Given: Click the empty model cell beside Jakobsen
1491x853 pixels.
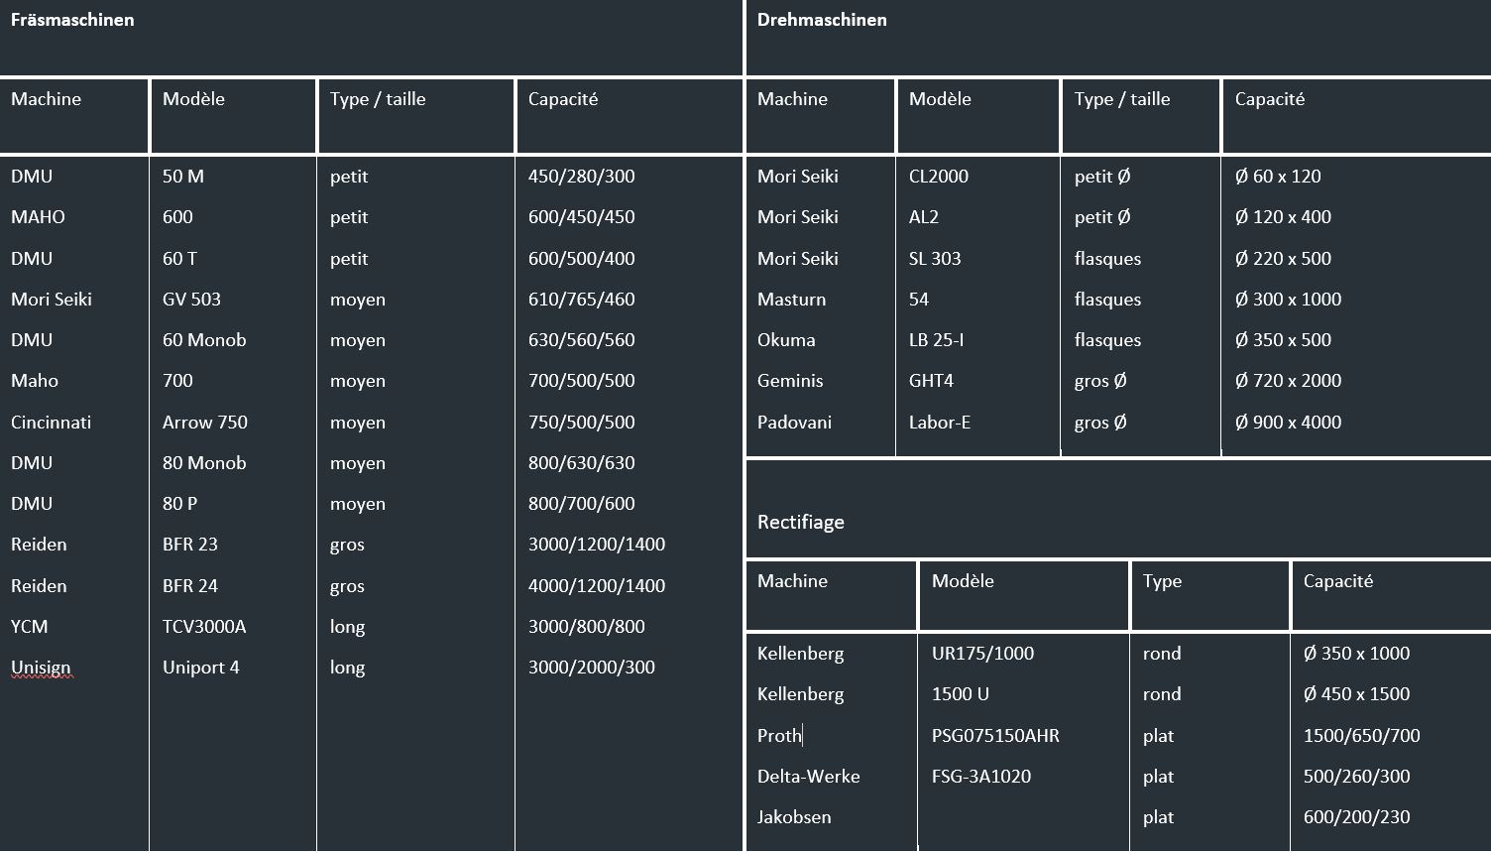Looking at the screenshot, I should coord(1023,817).
